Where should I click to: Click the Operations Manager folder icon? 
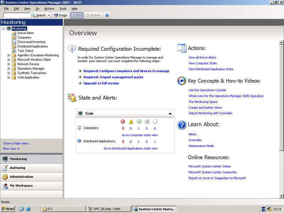14,69
